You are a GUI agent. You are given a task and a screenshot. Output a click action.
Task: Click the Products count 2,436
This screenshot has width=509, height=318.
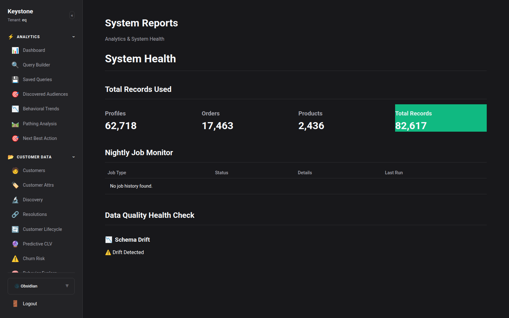311,126
